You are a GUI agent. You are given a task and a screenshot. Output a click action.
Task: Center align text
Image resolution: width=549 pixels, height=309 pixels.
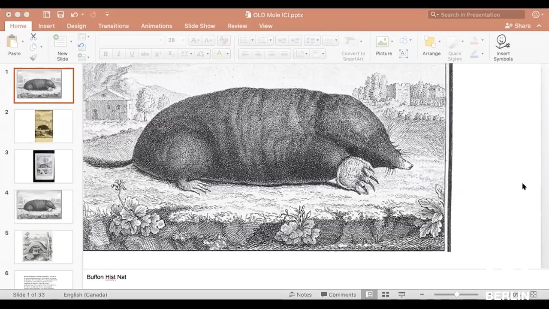tap(258, 54)
